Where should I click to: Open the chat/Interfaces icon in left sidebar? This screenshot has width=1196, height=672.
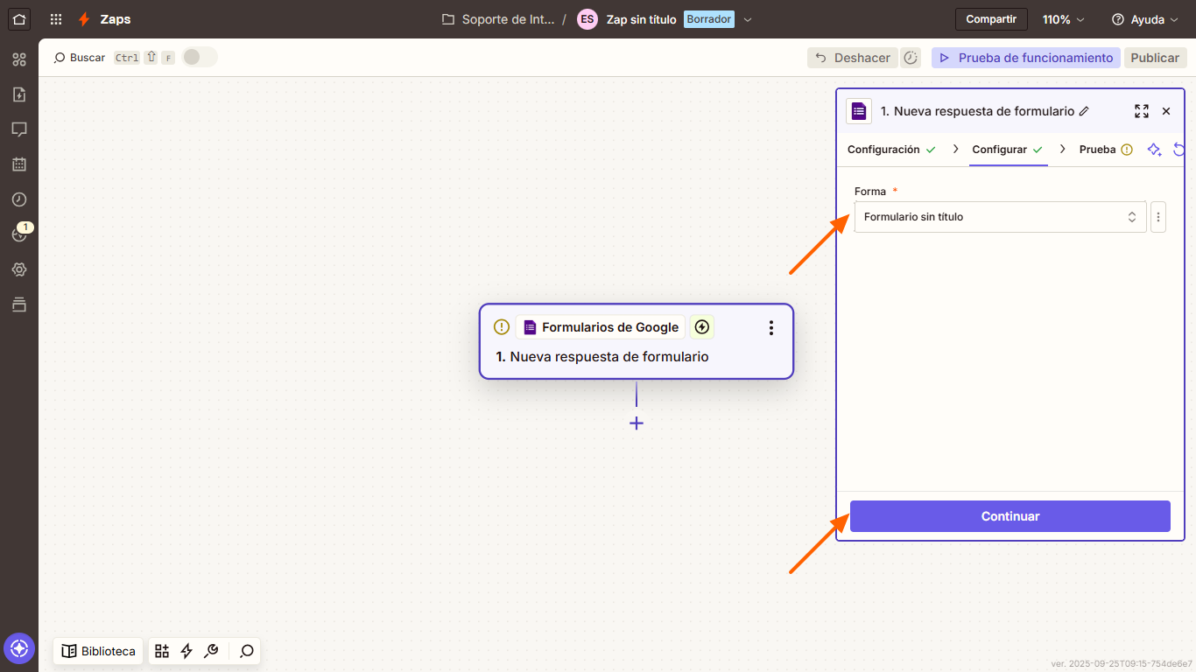[x=19, y=129]
